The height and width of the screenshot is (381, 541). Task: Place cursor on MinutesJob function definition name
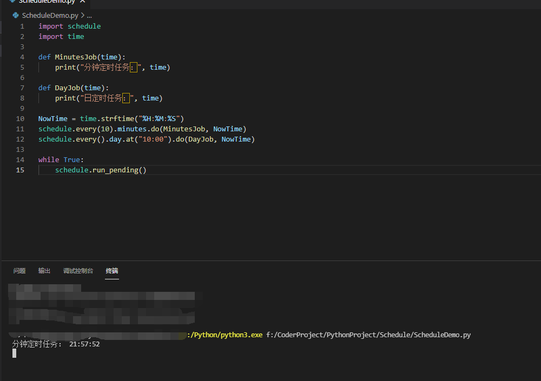(x=76, y=57)
